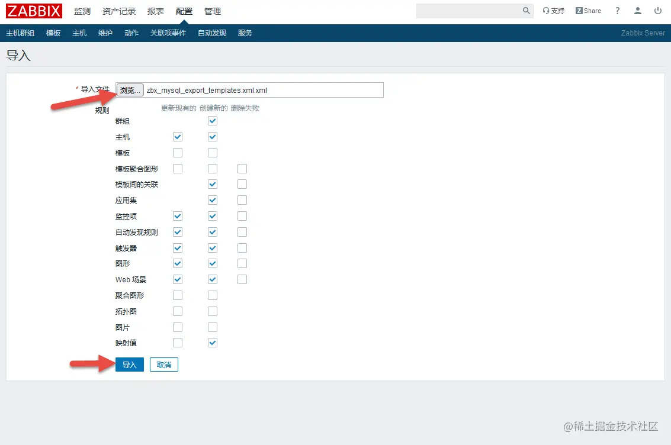Uncheck 映射值 创建新的 checkbox
The image size is (671, 445).
pos(212,342)
